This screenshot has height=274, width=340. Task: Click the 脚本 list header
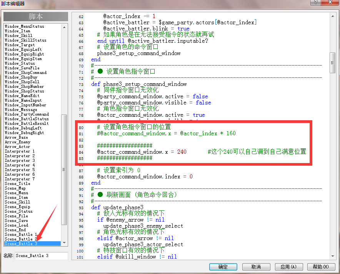click(x=36, y=17)
